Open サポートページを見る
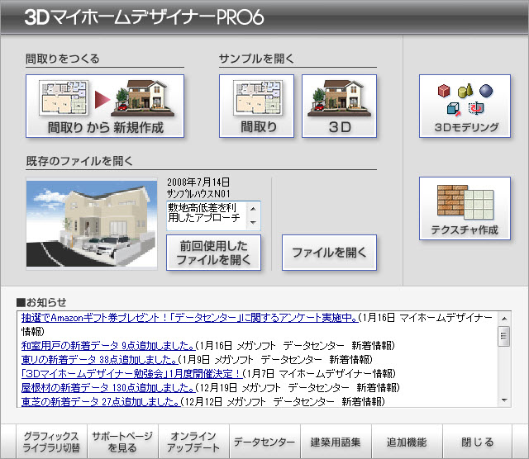This screenshot has width=529, height=459. 122,442
